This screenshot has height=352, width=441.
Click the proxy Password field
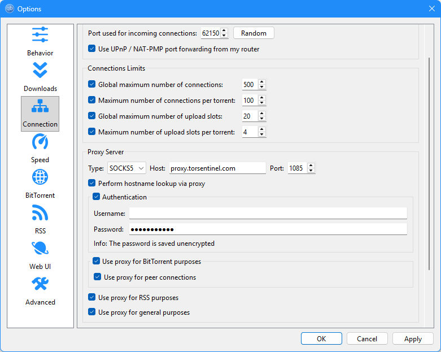click(x=268, y=229)
